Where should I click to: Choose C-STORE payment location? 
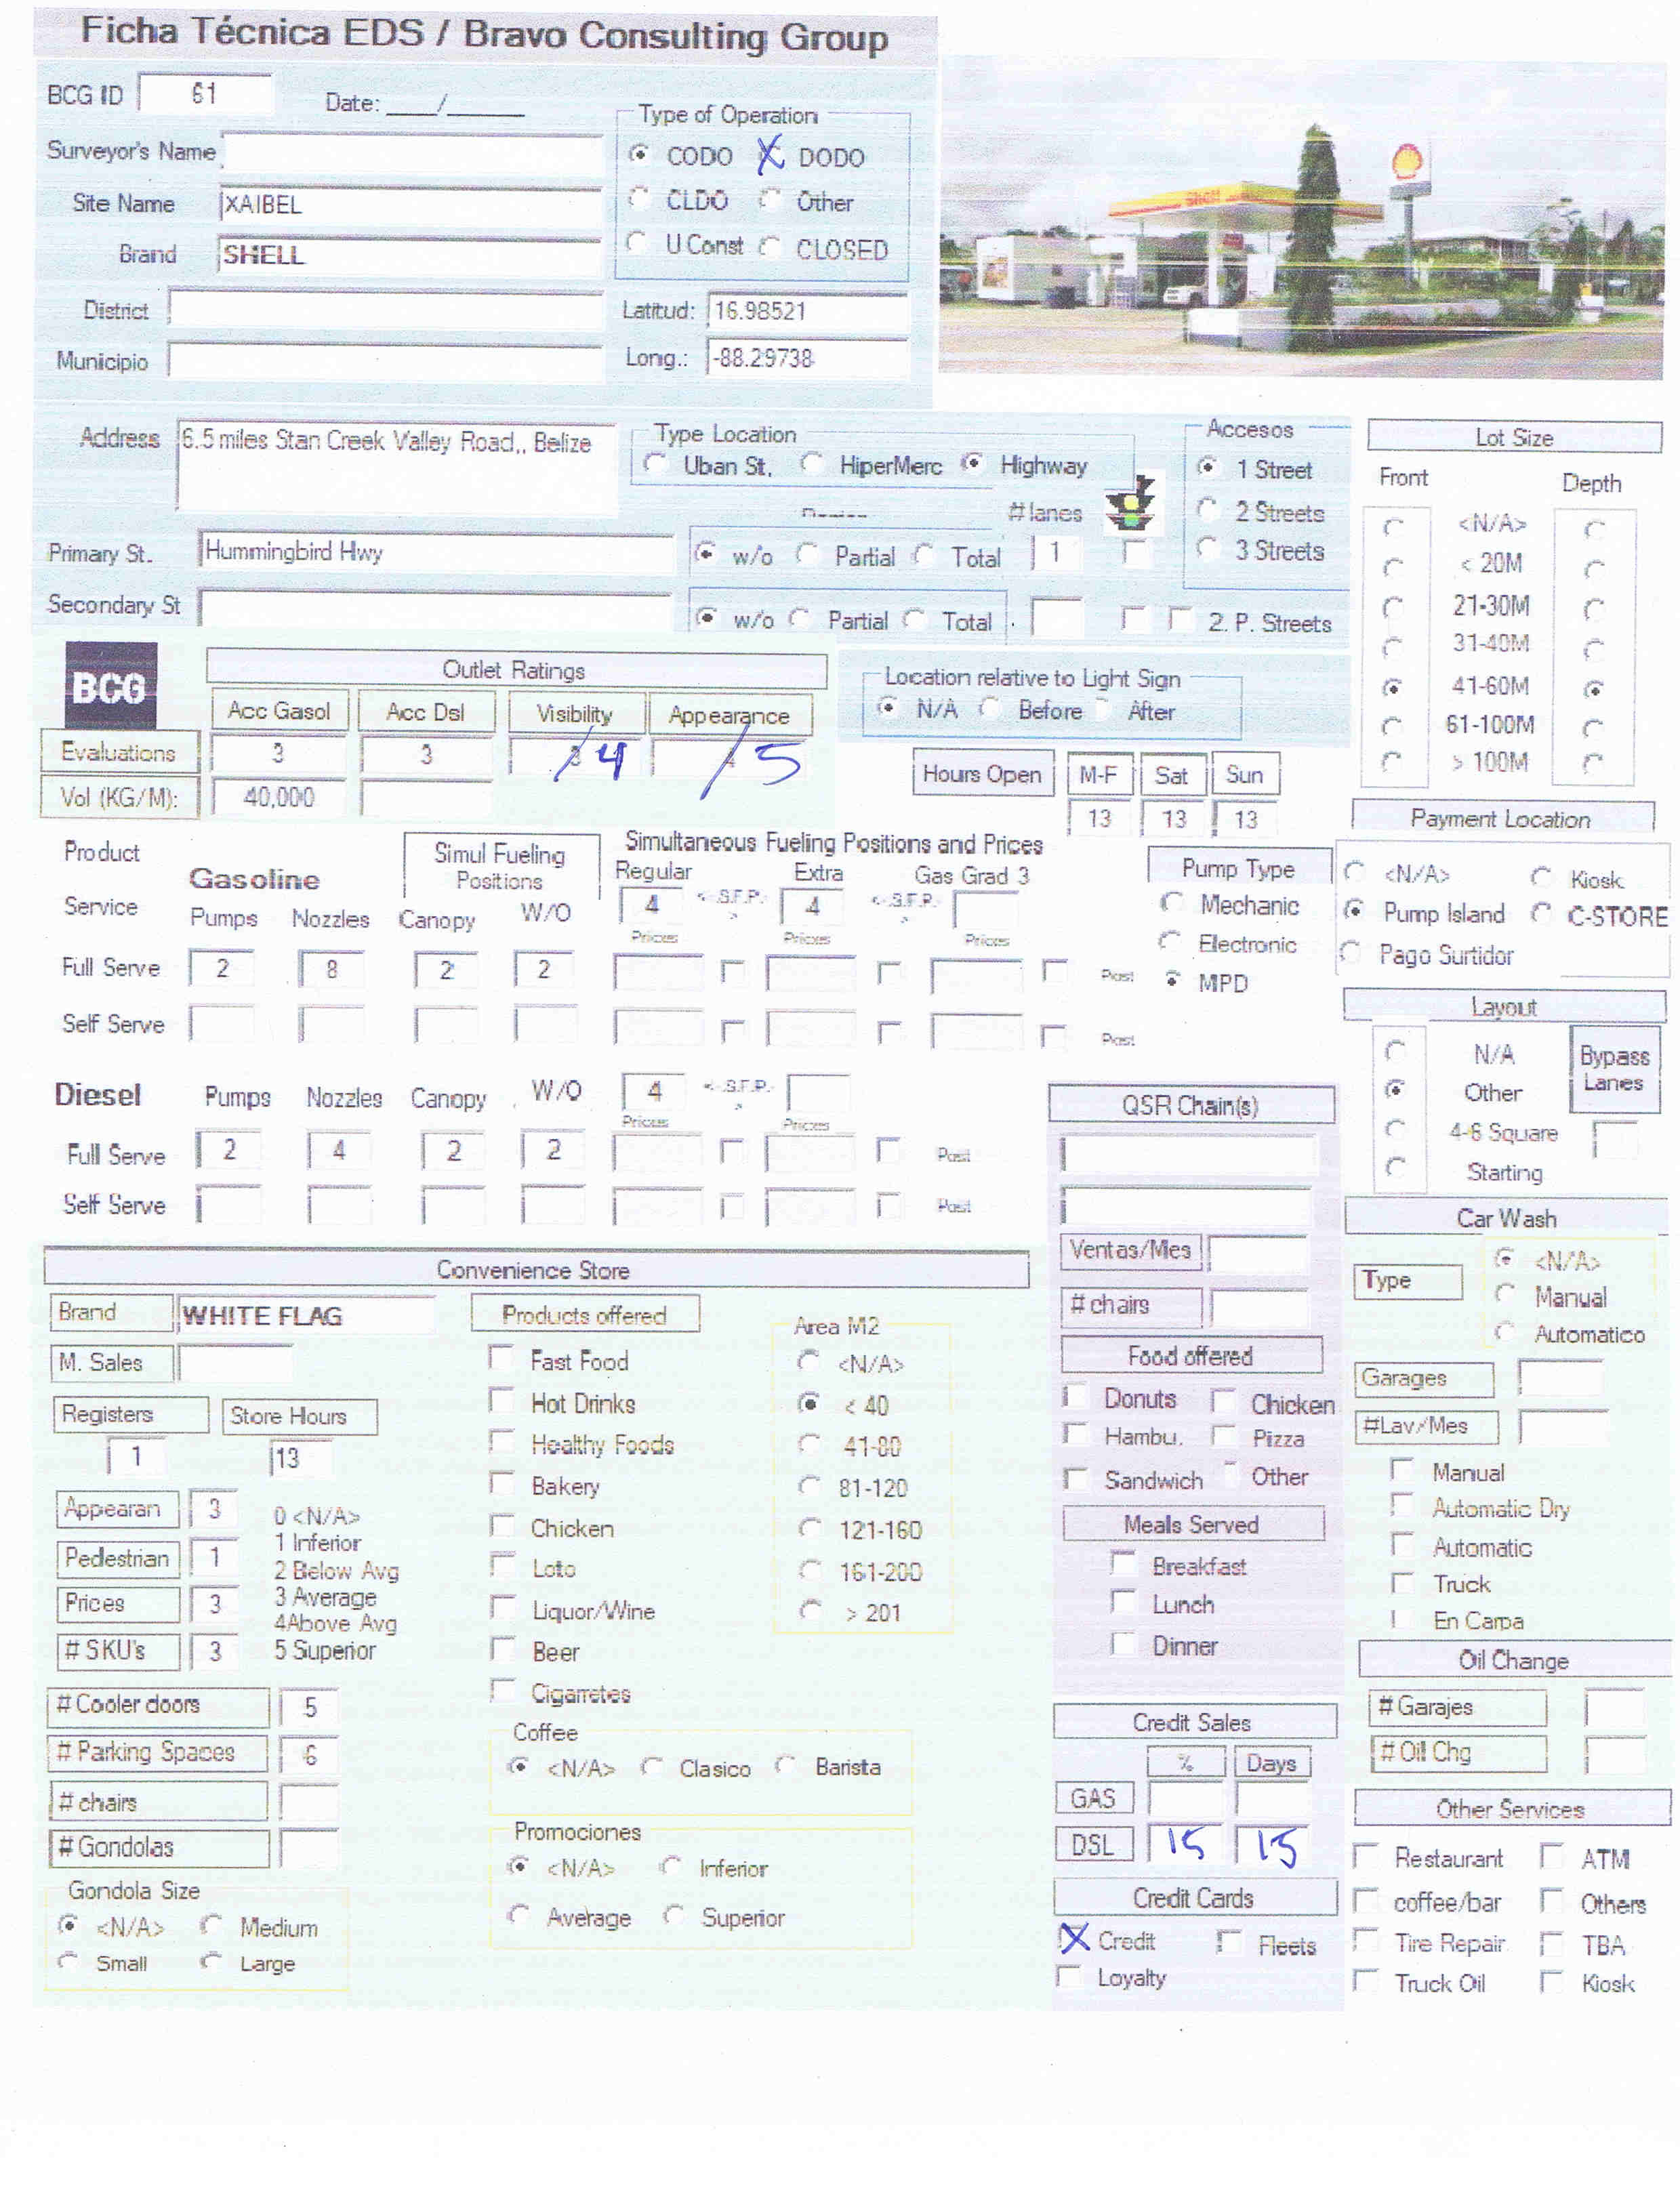[1542, 914]
